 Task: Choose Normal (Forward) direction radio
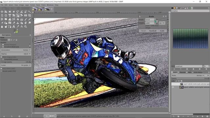(3, 45)
